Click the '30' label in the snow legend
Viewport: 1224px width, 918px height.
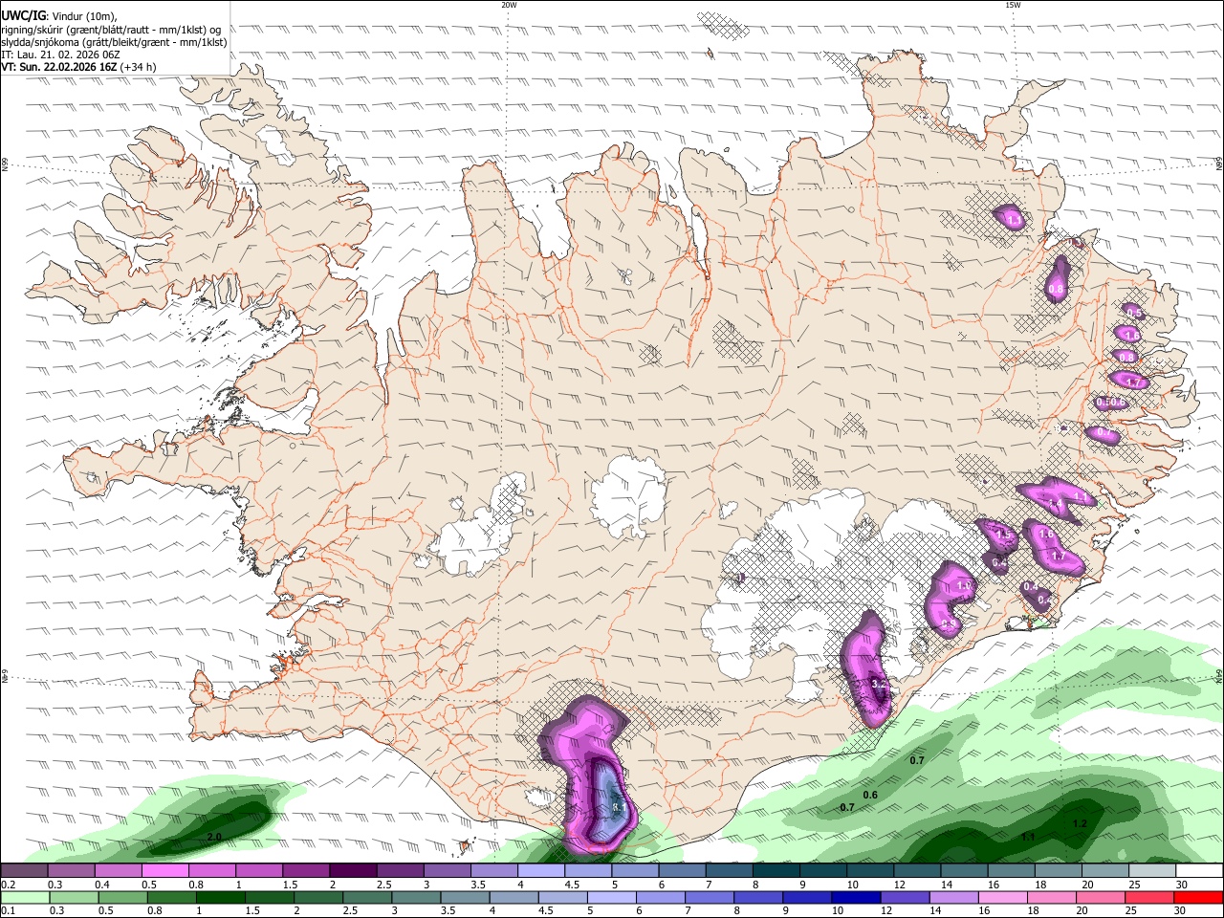1182,885
